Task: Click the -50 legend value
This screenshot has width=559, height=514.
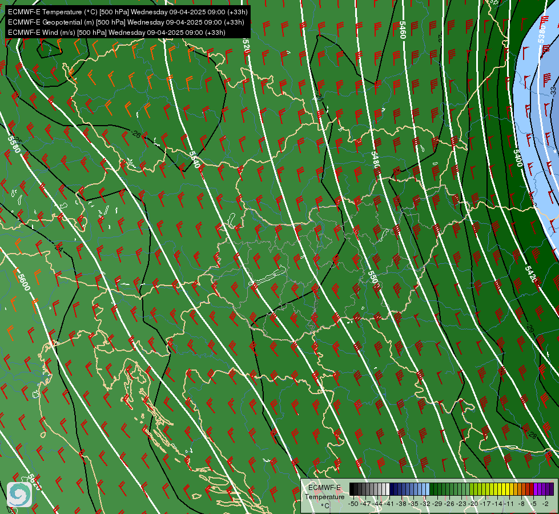Action: click(353, 504)
